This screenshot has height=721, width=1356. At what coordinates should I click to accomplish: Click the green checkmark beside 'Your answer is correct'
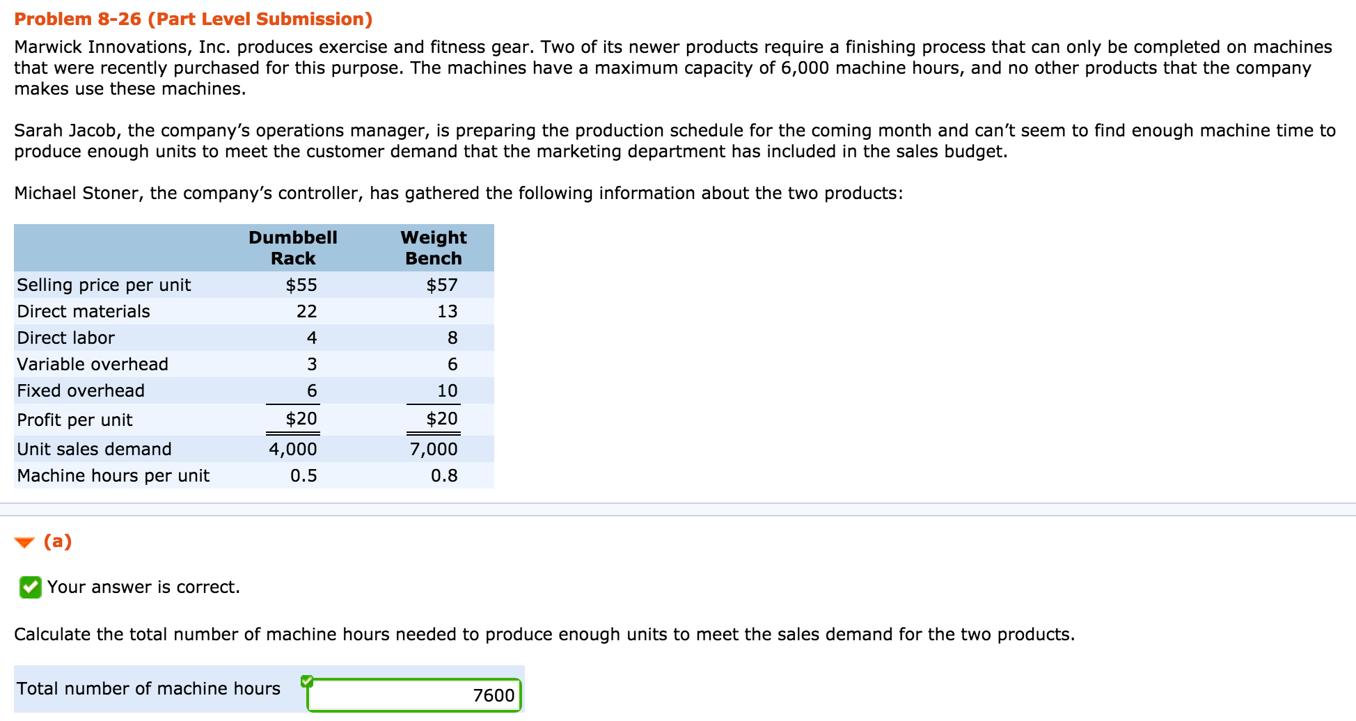(29, 588)
